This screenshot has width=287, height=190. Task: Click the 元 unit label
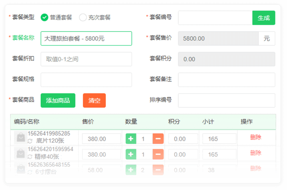(x=267, y=38)
